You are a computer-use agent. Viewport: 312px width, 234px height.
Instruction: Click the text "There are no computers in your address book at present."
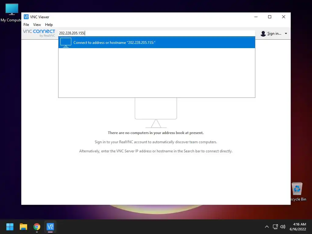pyautogui.click(x=156, y=133)
